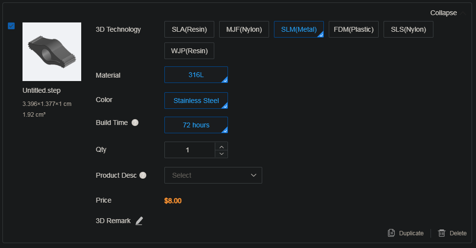Select the SLA(Resin) technology option
The height and width of the screenshot is (248, 476).
click(x=189, y=29)
